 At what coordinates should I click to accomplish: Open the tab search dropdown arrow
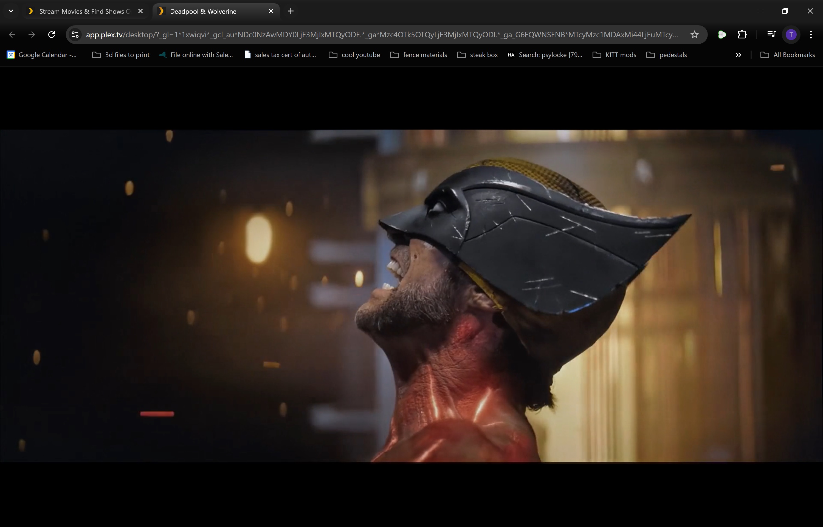[11, 11]
